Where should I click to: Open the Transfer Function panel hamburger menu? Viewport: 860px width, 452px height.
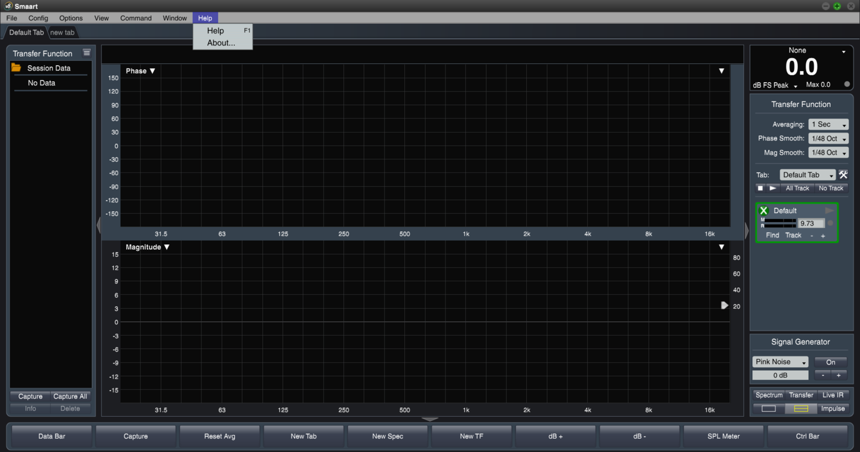tap(87, 53)
